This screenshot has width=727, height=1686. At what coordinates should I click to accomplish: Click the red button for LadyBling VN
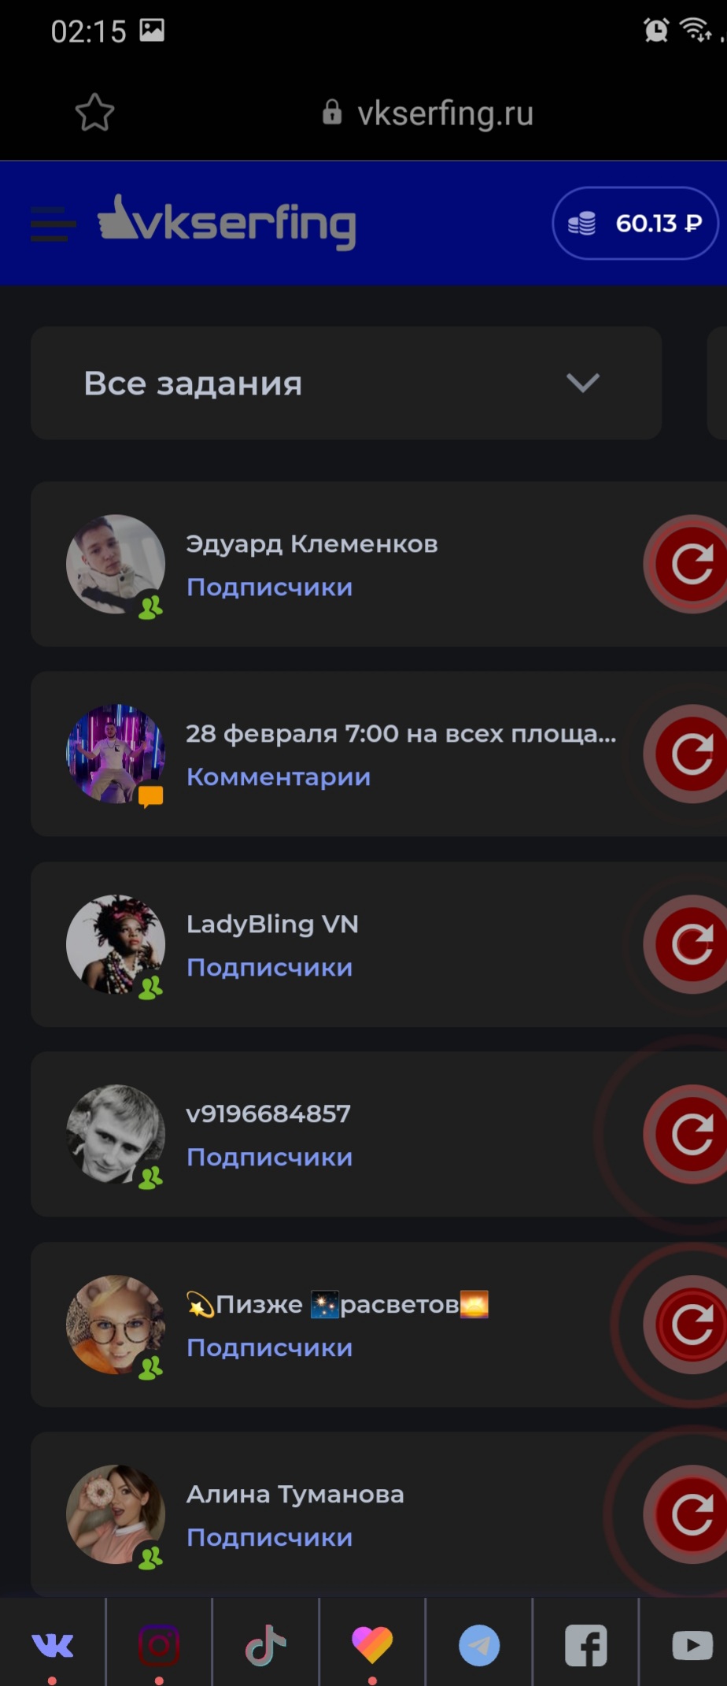click(x=691, y=944)
